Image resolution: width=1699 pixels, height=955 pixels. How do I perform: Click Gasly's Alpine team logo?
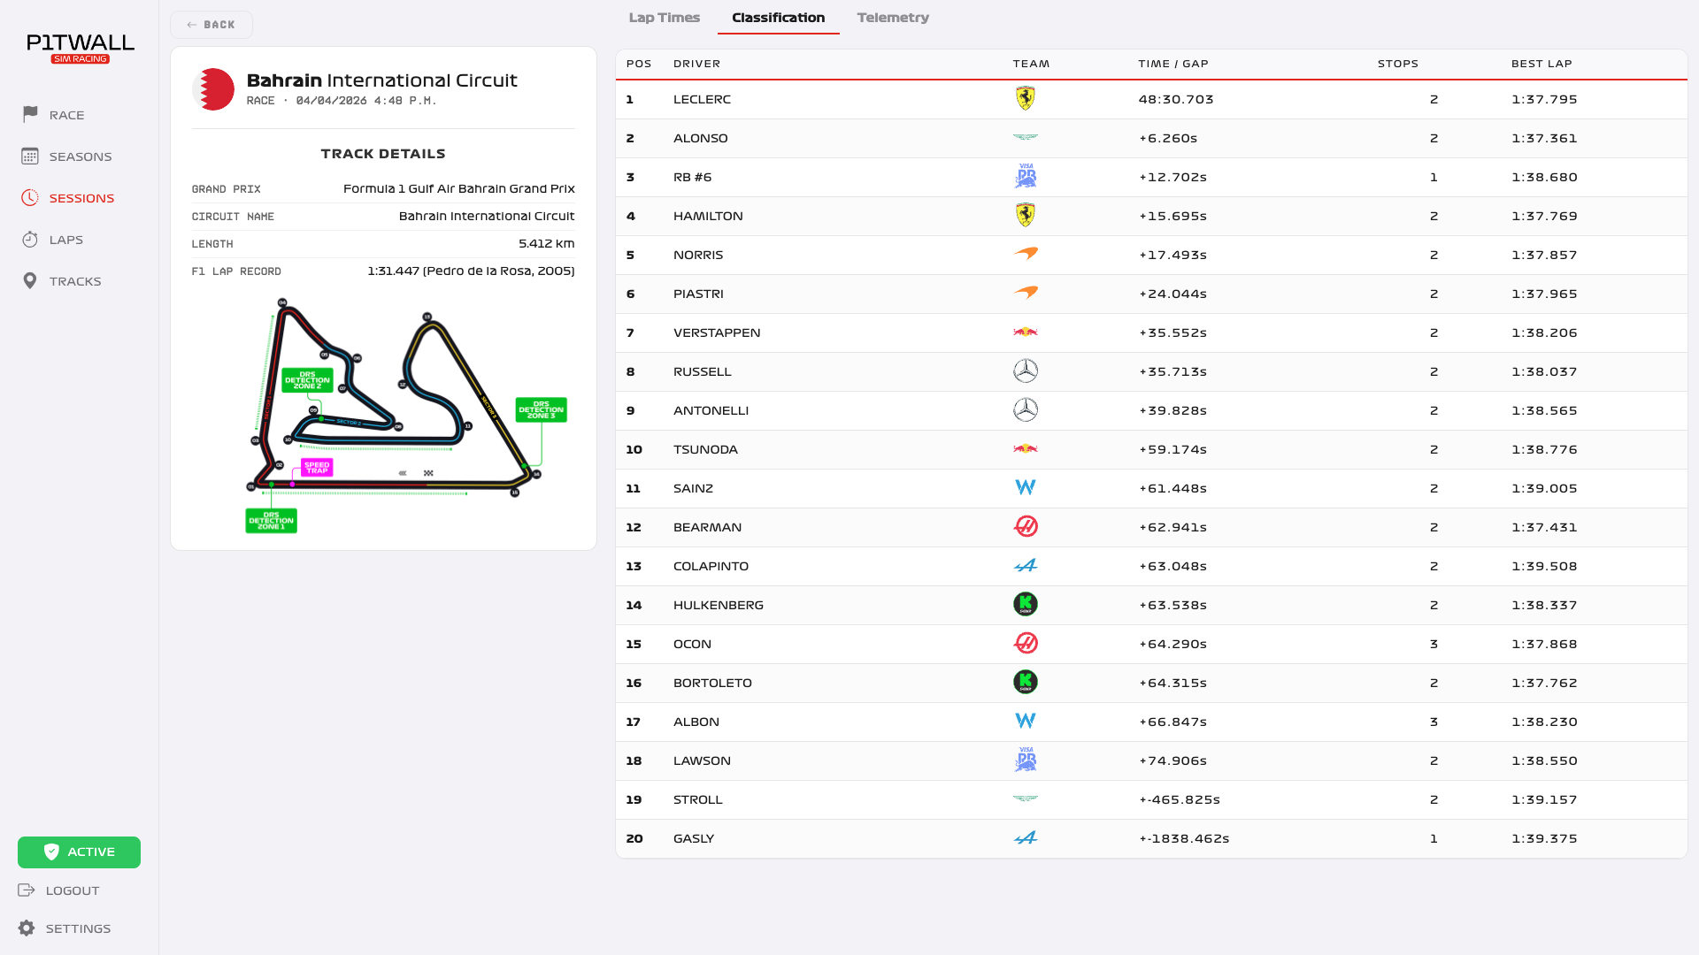1026,838
